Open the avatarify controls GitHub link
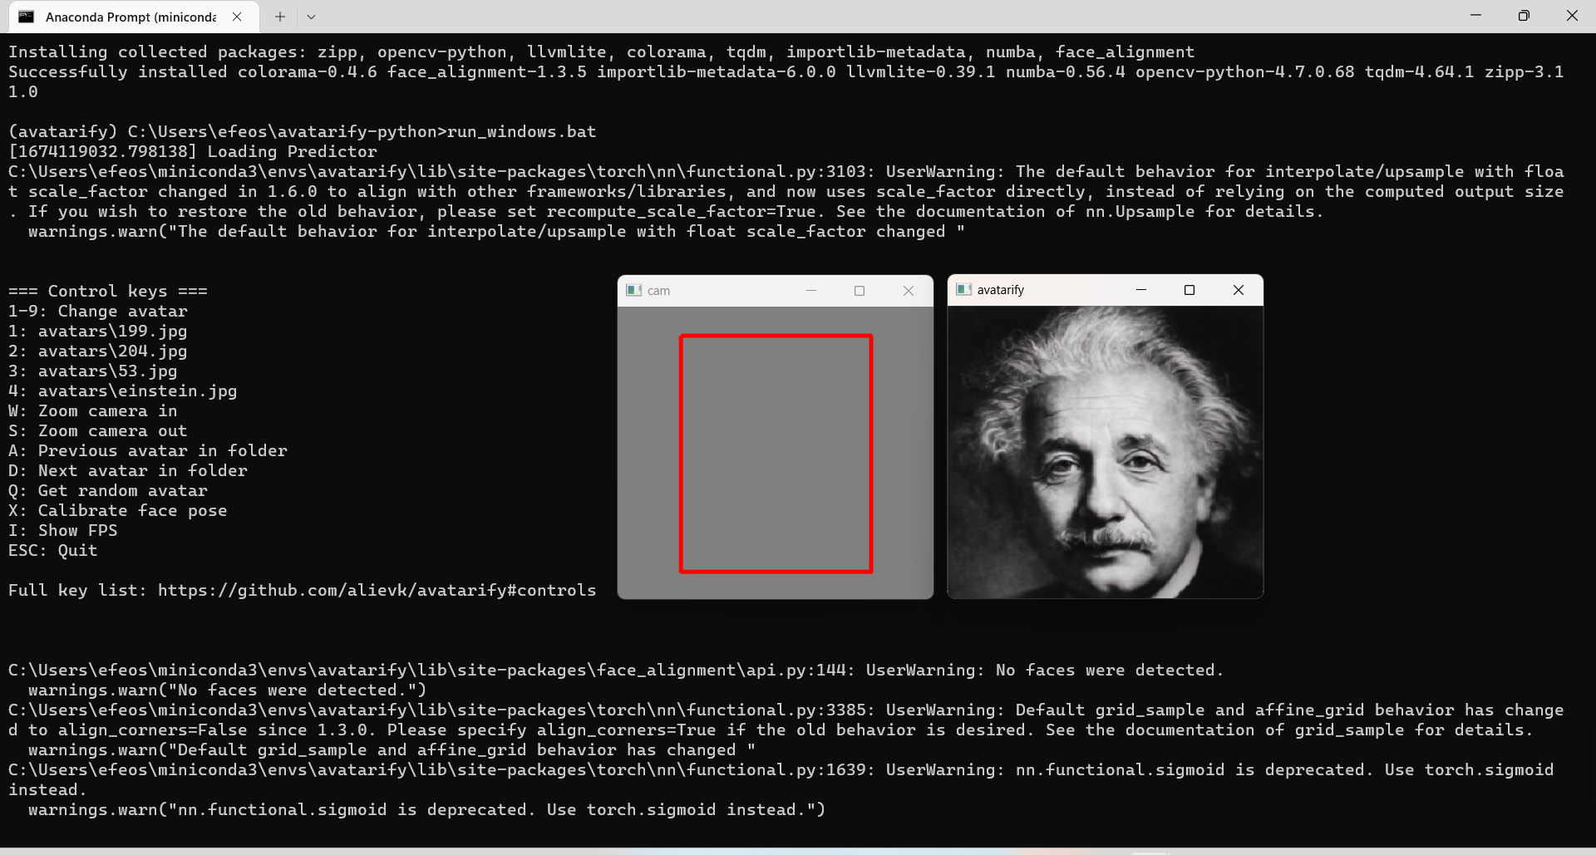Screen dimensions: 1596x855 376,590
